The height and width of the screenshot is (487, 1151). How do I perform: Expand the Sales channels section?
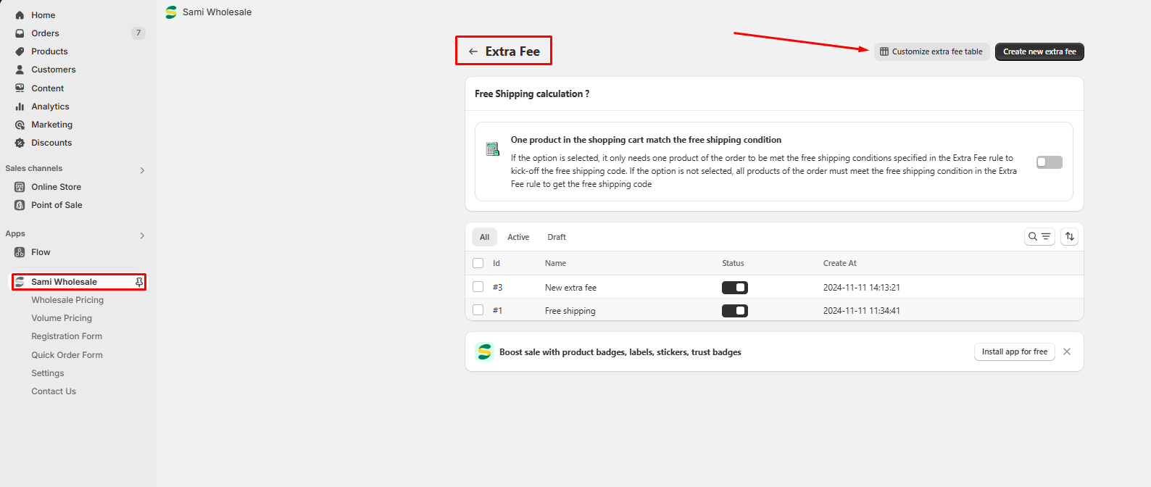click(142, 170)
